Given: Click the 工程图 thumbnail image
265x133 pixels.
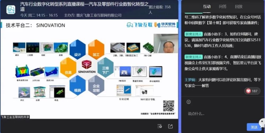Looking at the screenshot, I should pyautogui.click(x=33, y=47).
